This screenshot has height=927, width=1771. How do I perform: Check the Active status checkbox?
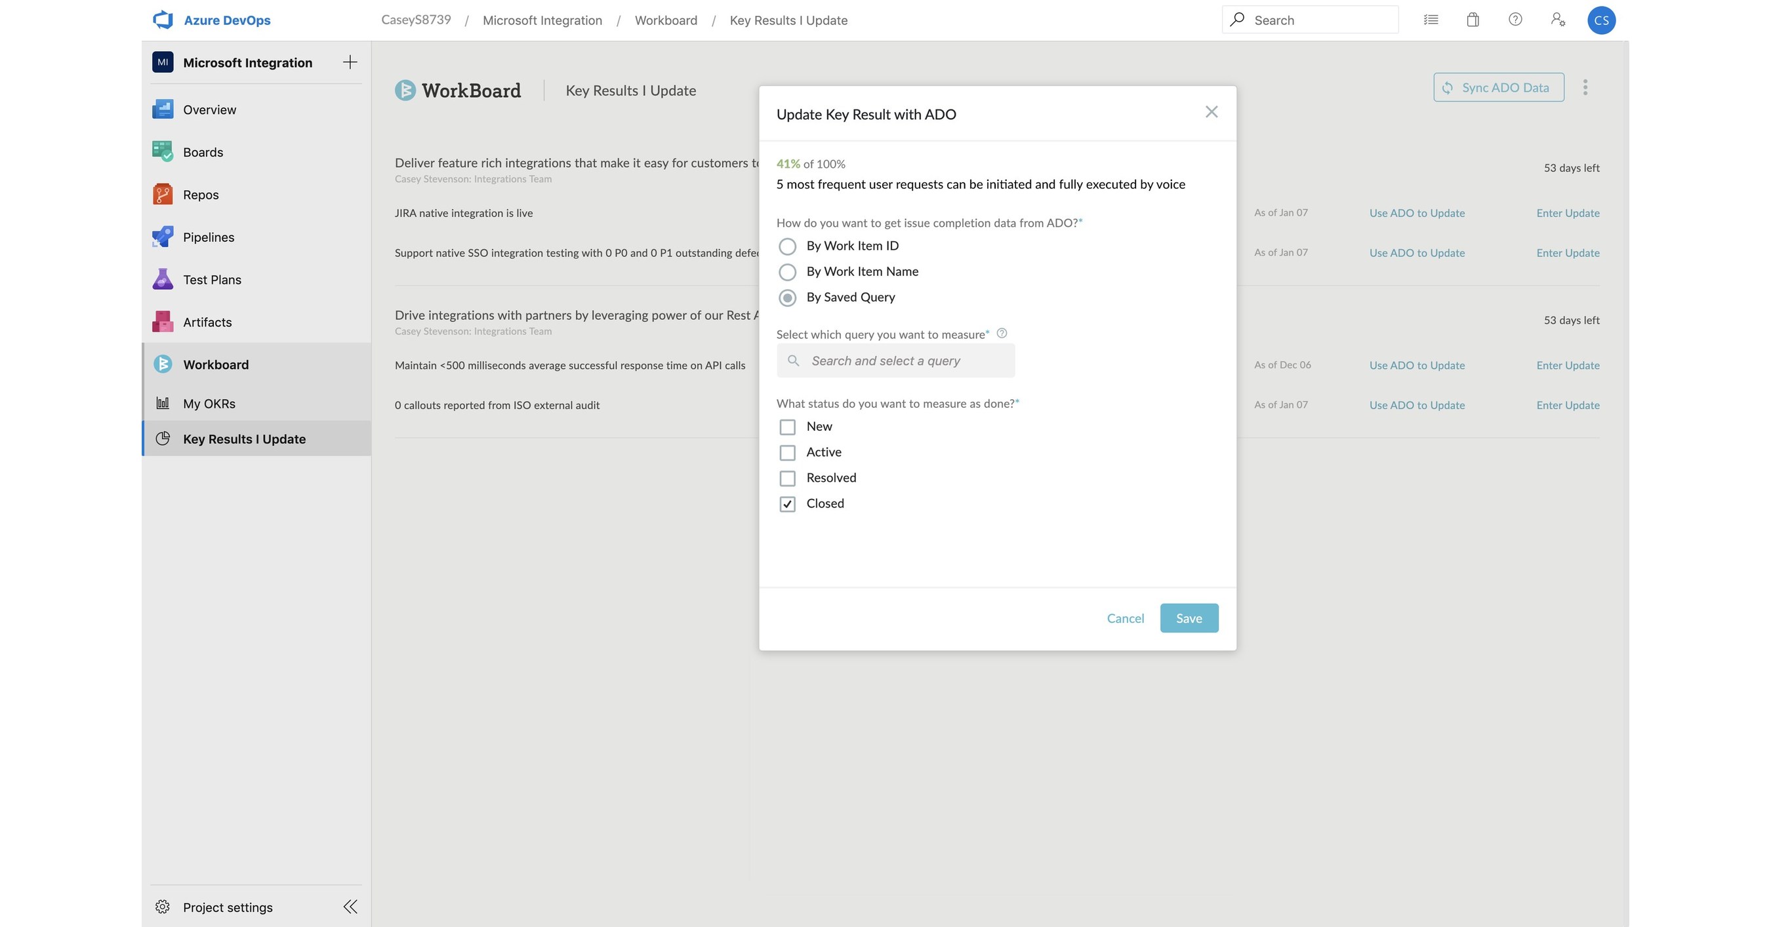pyautogui.click(x=787, y=452)
